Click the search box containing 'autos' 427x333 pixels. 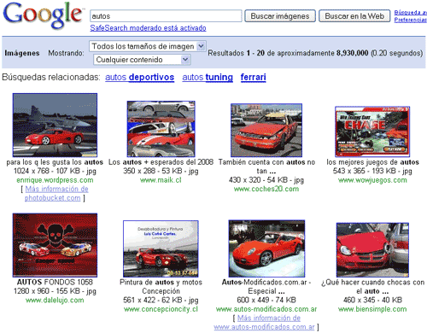(x=166, y=16)
